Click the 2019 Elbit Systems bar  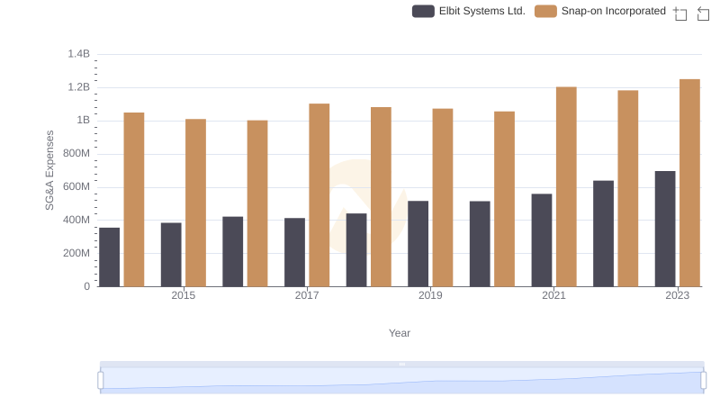click(418, 244)
